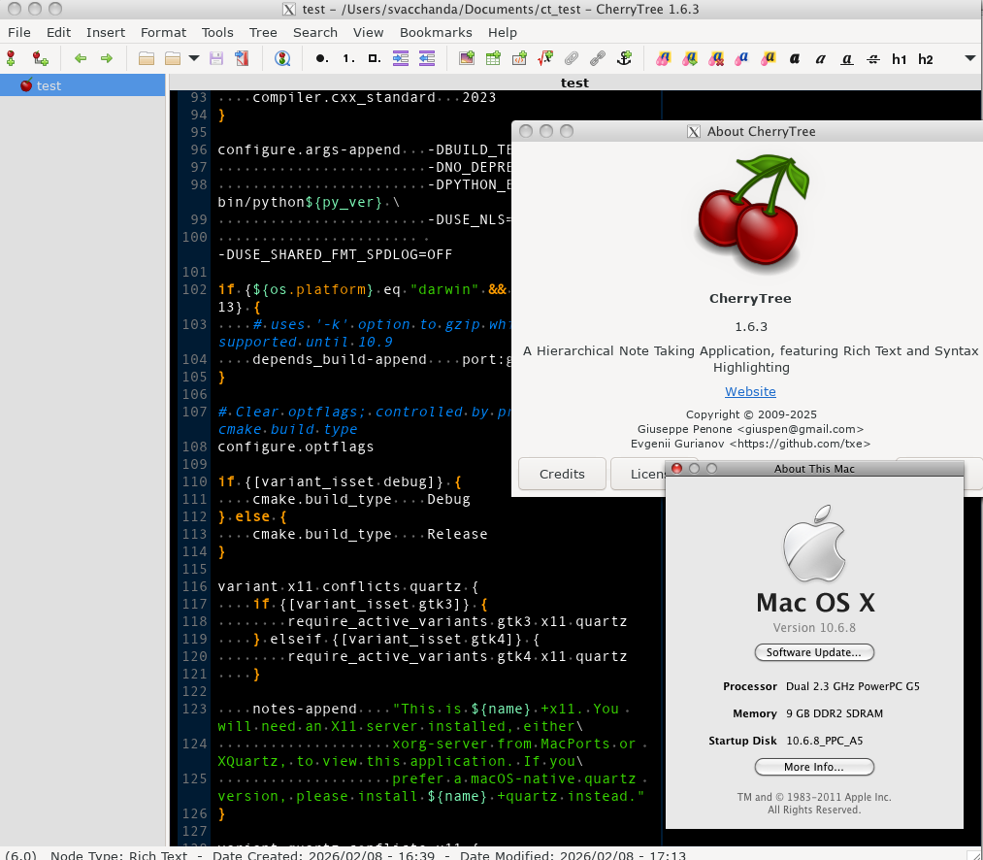
Task: Open the View menu
Action: [x=368, y=32]
